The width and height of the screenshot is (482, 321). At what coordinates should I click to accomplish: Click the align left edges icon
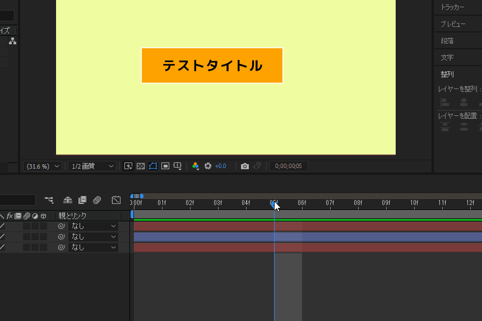[x=445, y=103]
